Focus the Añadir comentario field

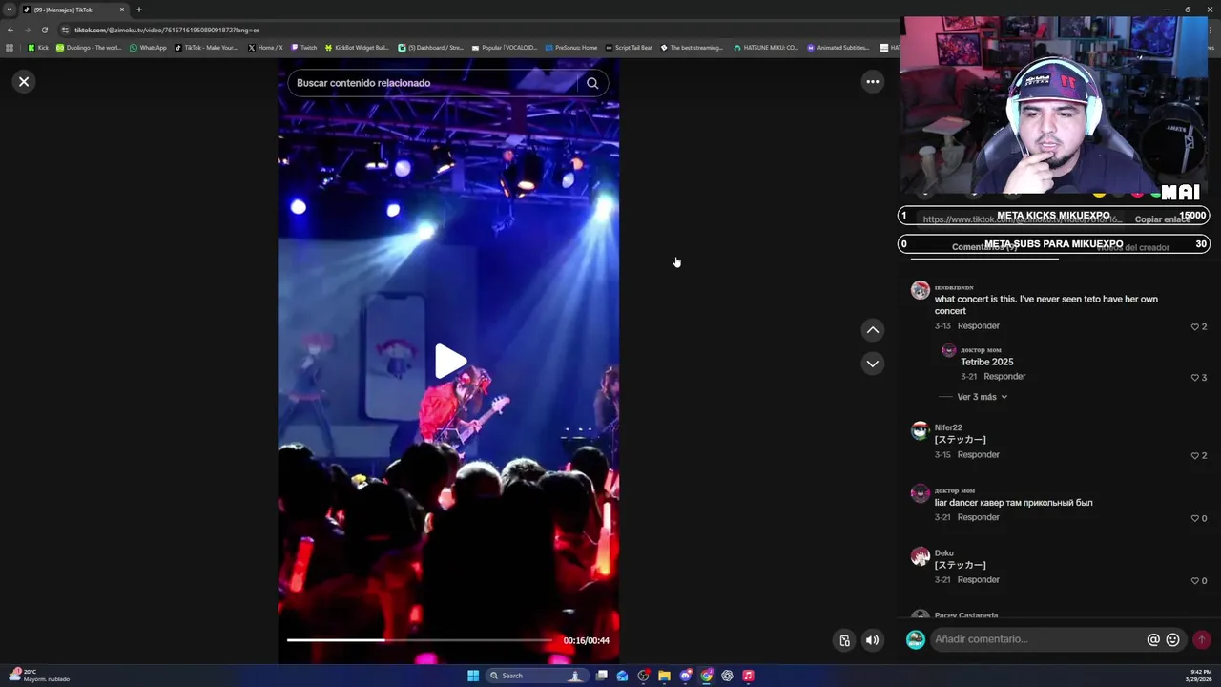[x=1035, y=639]
